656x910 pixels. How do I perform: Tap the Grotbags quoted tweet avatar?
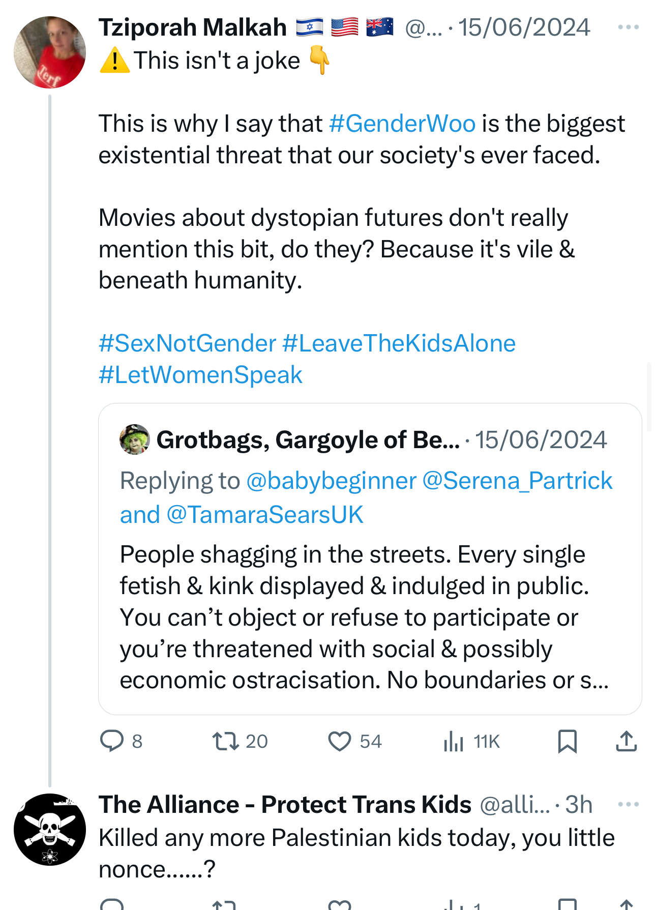(x=134, y=439)
